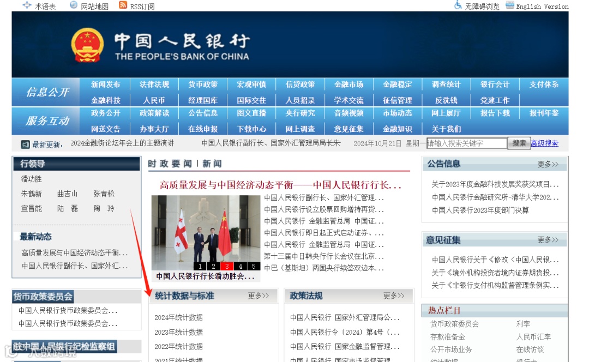Viewport: 589px width, 362px height.
Task: Open 人民币汇率 hot topic link
Action: (533, 337)
